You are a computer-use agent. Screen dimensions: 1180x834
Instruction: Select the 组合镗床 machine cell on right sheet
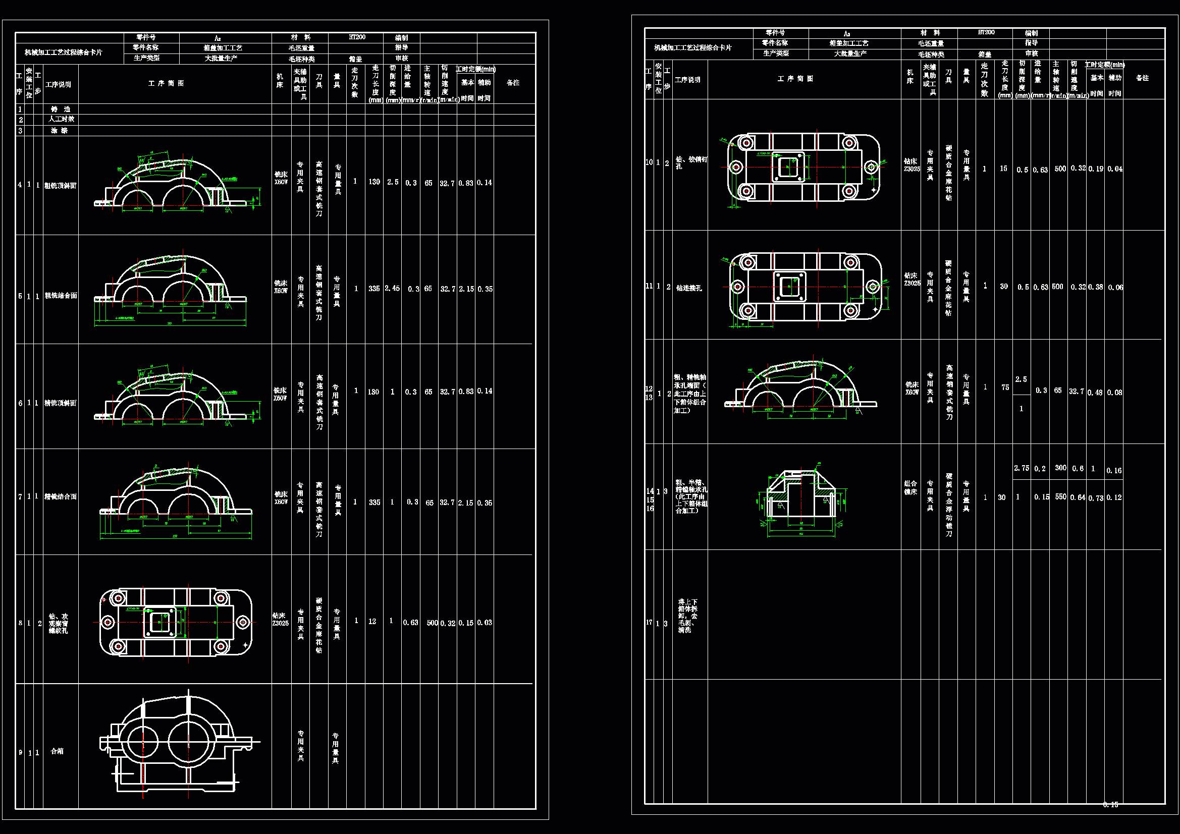910,487
